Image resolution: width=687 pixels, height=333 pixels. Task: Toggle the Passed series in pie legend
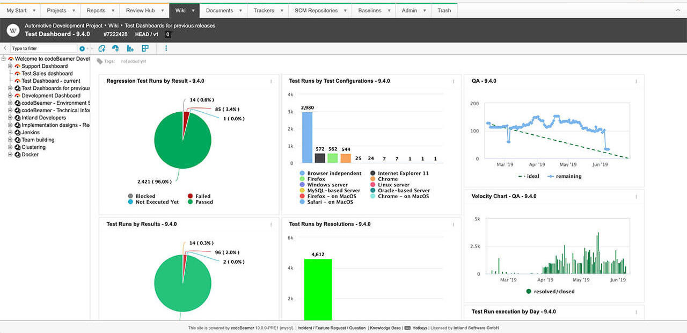(200, 202)
